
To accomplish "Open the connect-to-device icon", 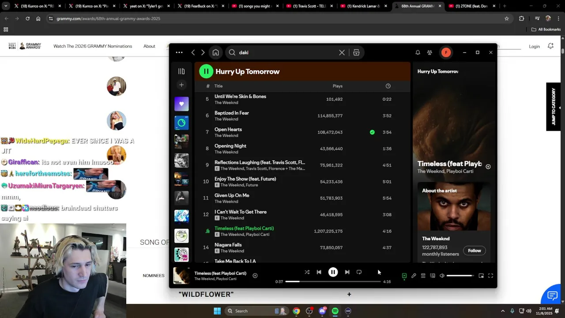I will click(433, 276).
